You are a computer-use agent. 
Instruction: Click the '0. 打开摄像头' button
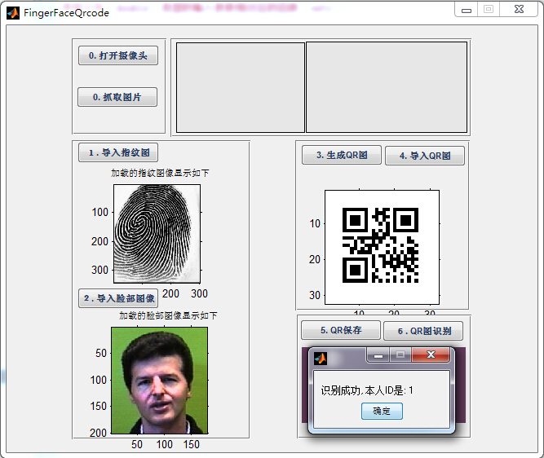point(118,55)
